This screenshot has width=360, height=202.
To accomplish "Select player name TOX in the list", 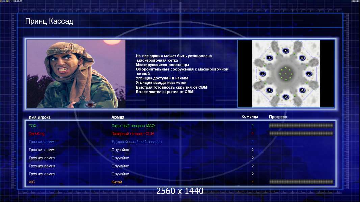I will 33,126.
